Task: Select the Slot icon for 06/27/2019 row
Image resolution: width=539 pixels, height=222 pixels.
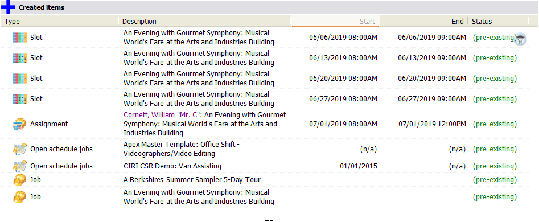Action: coord(19,99)
